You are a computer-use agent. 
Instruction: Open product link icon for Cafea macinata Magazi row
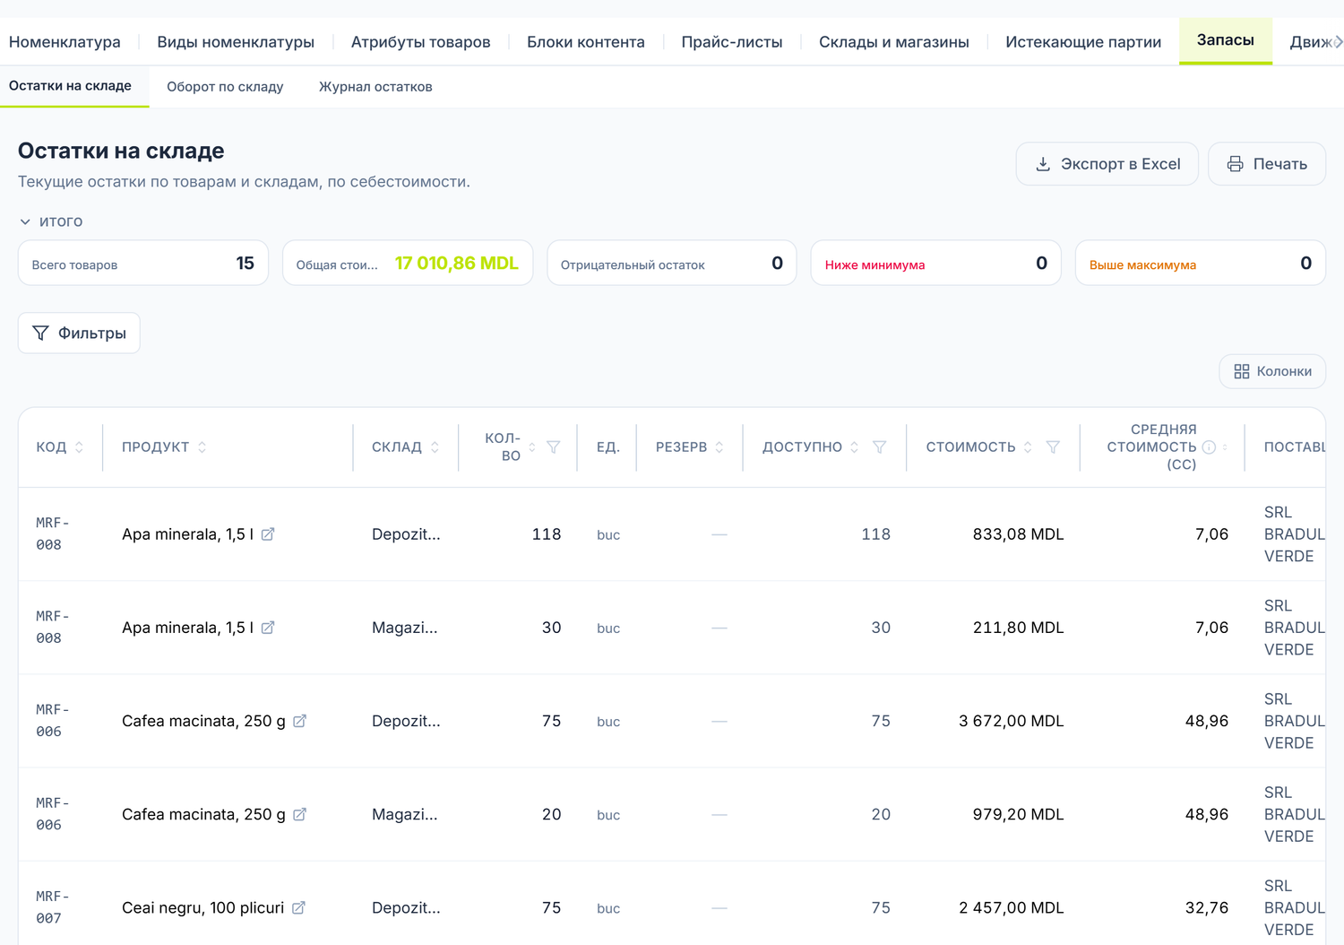300,814
